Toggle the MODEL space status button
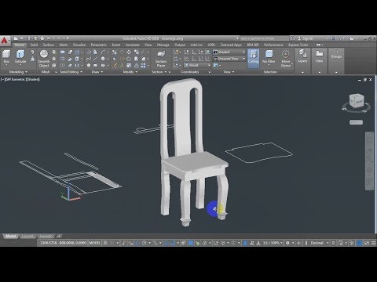 click(95, 243)
